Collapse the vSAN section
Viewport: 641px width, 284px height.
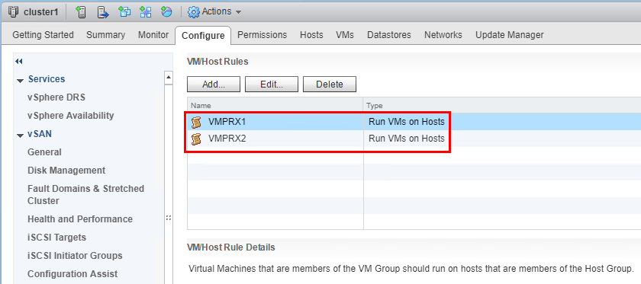20,136
